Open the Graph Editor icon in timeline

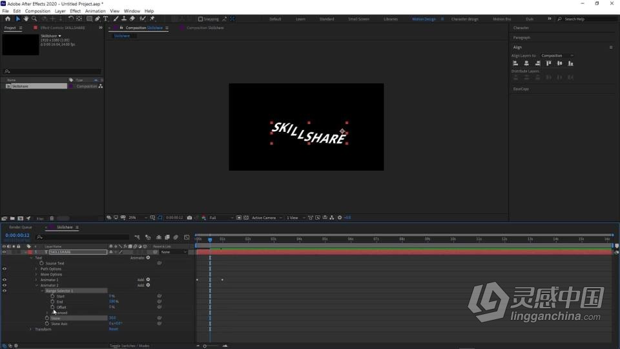coord(187,237)
